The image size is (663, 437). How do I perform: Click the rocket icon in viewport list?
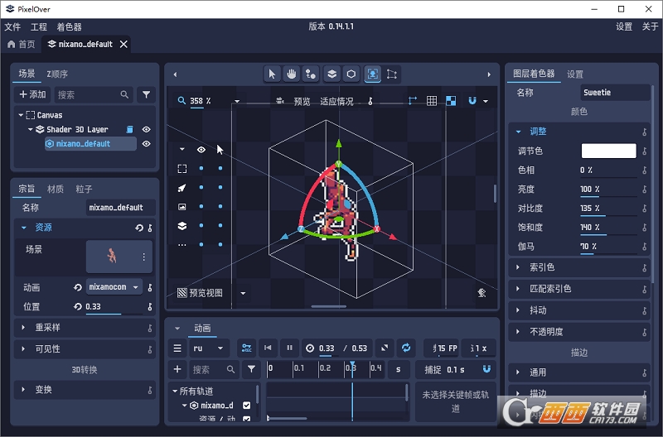pos(181,188)
